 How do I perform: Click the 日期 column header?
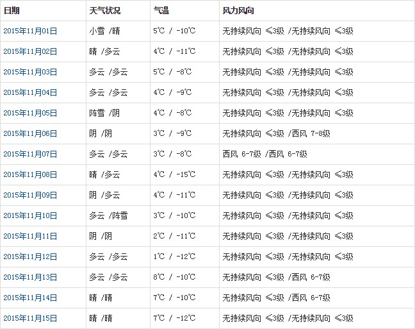pyautogui.click(x=12, y=11)
